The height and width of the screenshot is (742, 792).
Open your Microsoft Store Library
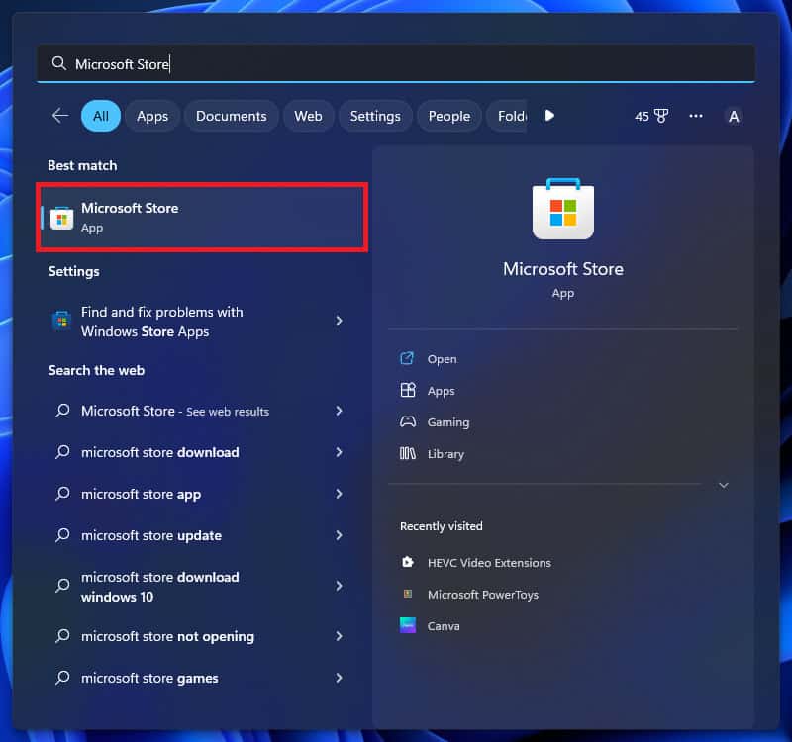click(445, 453)
